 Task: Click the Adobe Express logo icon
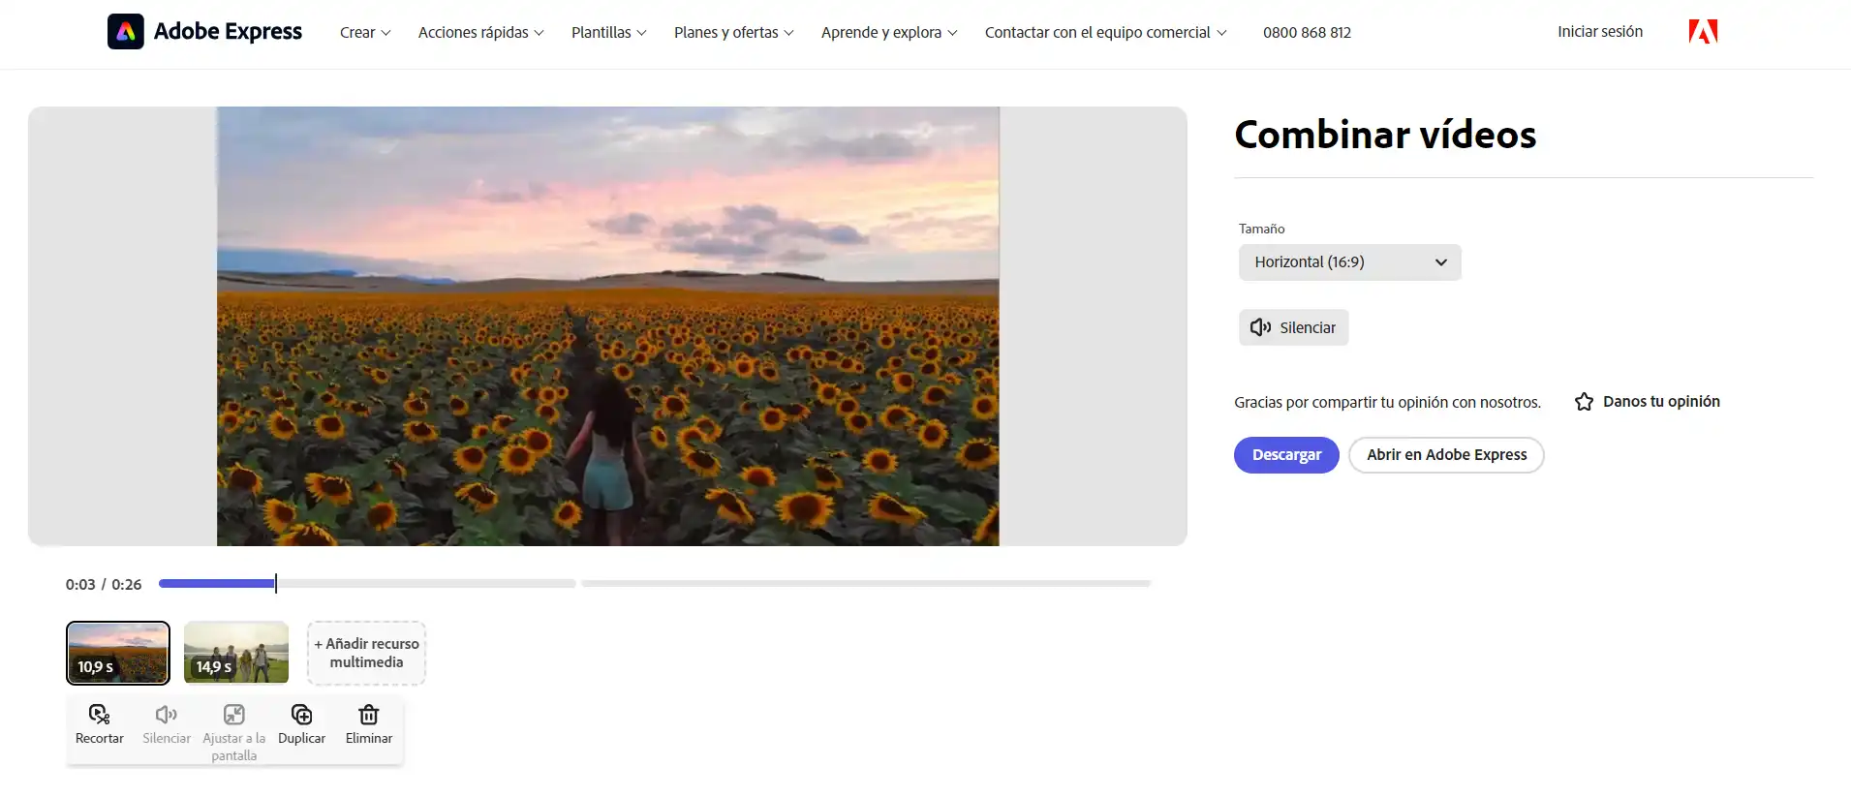126,32
